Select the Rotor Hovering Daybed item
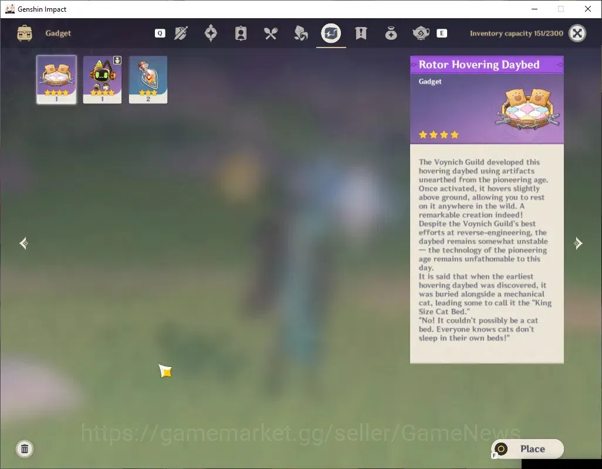Viewport: 602px width, 469px height. [56, 79]
